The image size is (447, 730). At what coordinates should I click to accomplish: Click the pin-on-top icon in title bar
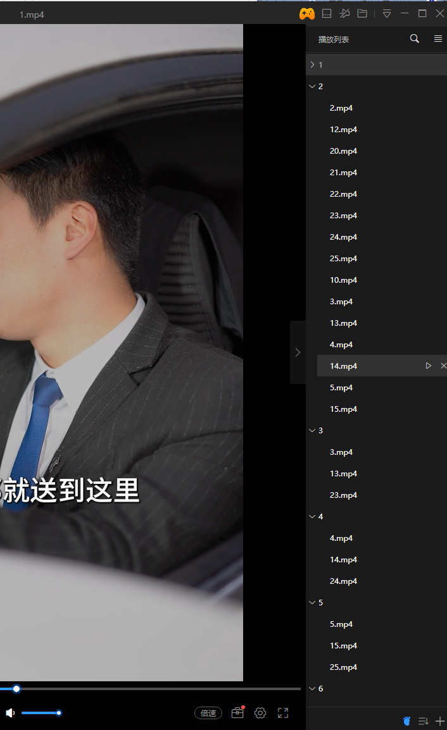click(x=344, y=13)
